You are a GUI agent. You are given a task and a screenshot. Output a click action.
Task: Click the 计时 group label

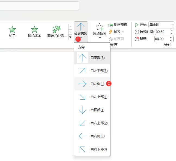[167, 45]
